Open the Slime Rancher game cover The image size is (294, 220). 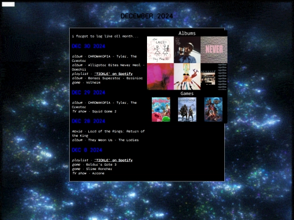coord(161,109)
